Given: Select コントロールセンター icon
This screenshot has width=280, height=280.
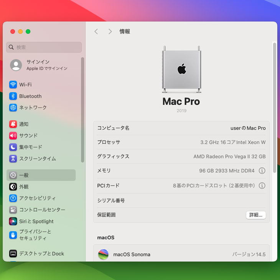Looking at the screenshot, I should [x=13, y=210].
